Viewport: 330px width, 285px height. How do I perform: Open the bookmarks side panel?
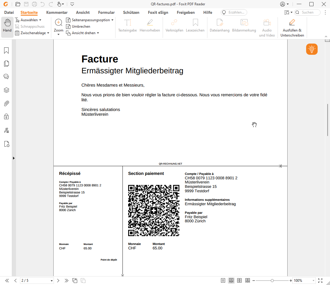pyautogui.click(x=6, y=50)
